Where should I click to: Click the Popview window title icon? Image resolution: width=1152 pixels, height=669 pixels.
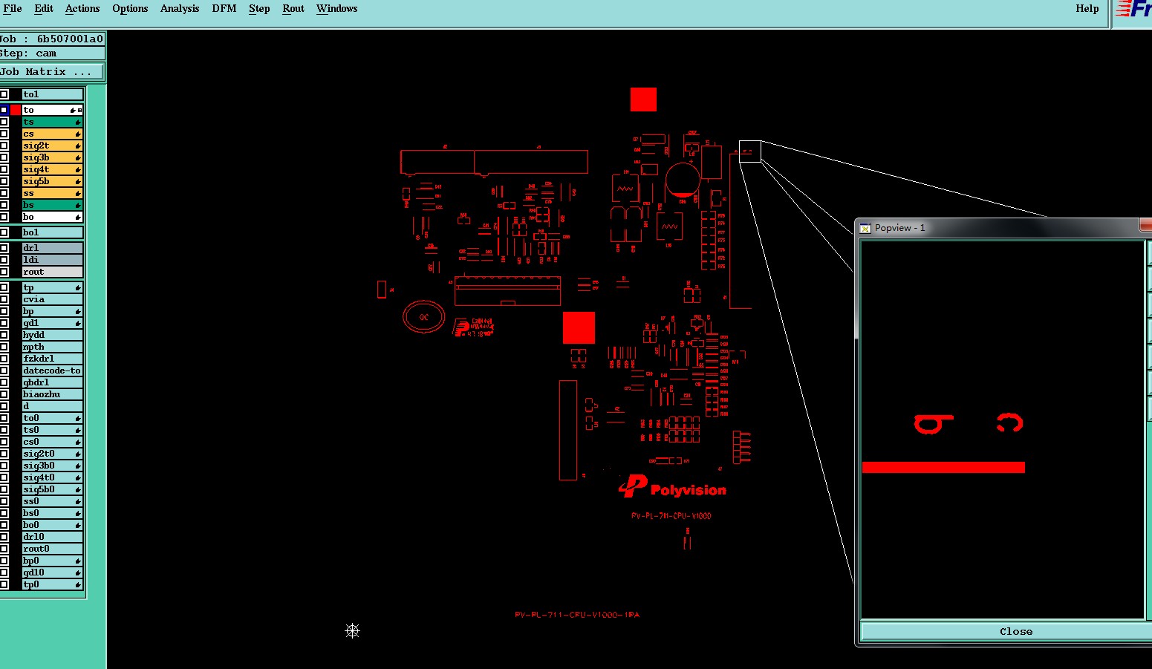865,228
